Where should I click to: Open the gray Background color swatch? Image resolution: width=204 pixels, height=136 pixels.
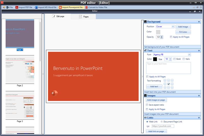[158, 32]
